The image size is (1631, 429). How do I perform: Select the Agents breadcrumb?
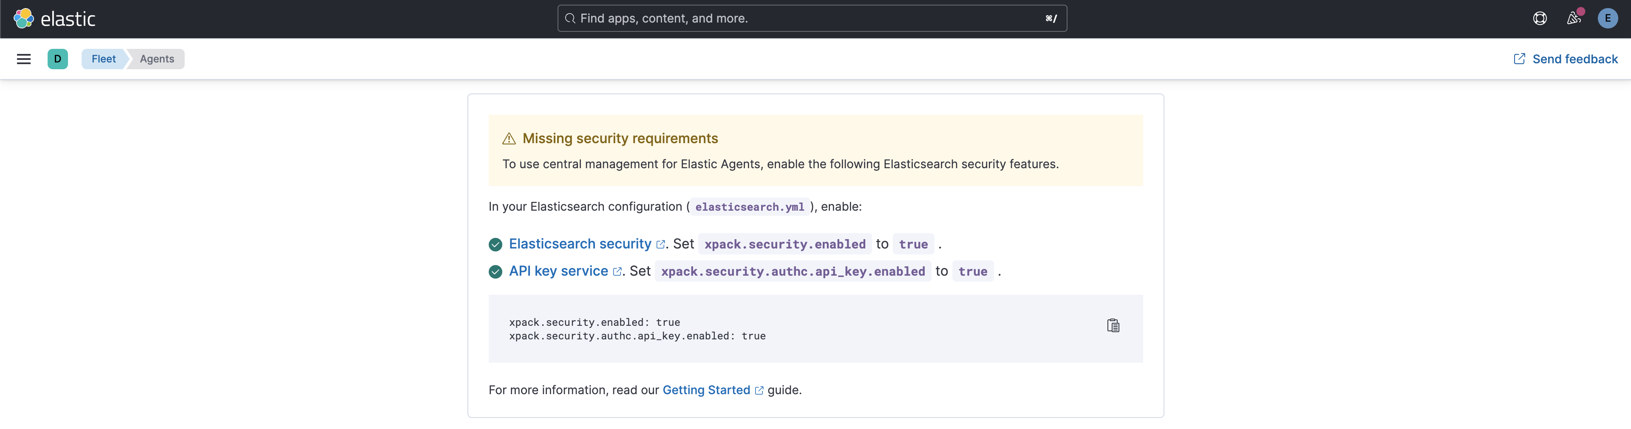tap(156, 59)
